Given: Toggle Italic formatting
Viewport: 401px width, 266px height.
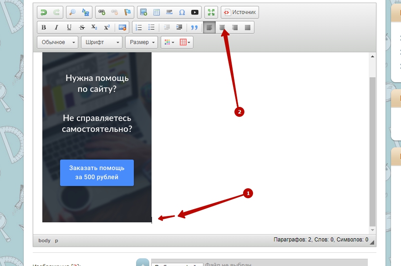Looking at the screenshot, I should [x=56, y=27].
